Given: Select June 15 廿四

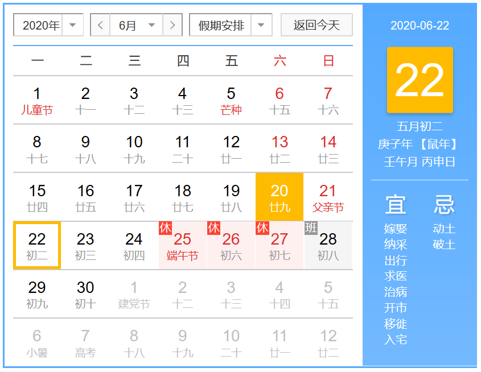Looking at the screenshot, I should (37, 197).
